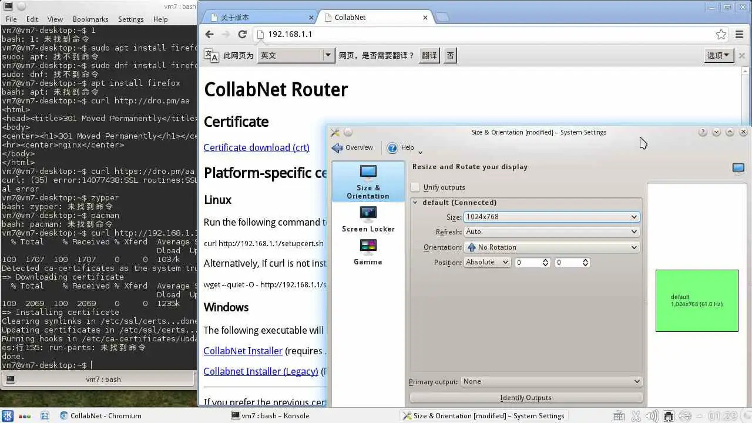
Task: Select Size & Orientation module
Action: [x=368, y=182]
